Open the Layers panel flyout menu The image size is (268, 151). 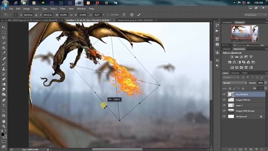pos(266,73)
